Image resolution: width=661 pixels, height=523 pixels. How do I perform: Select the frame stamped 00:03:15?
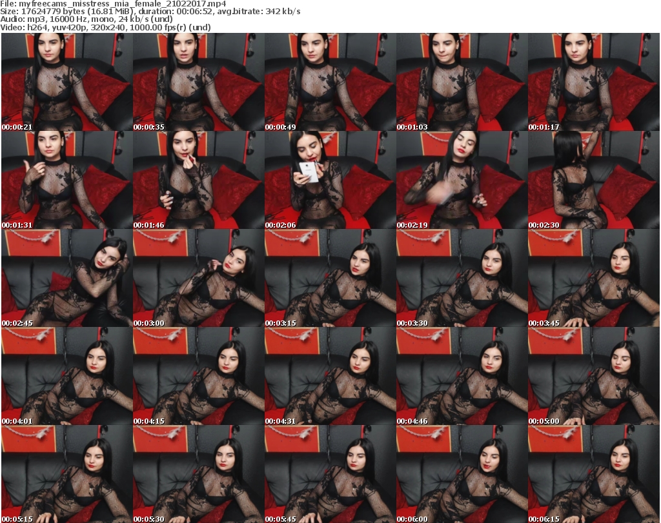(330, 279)
